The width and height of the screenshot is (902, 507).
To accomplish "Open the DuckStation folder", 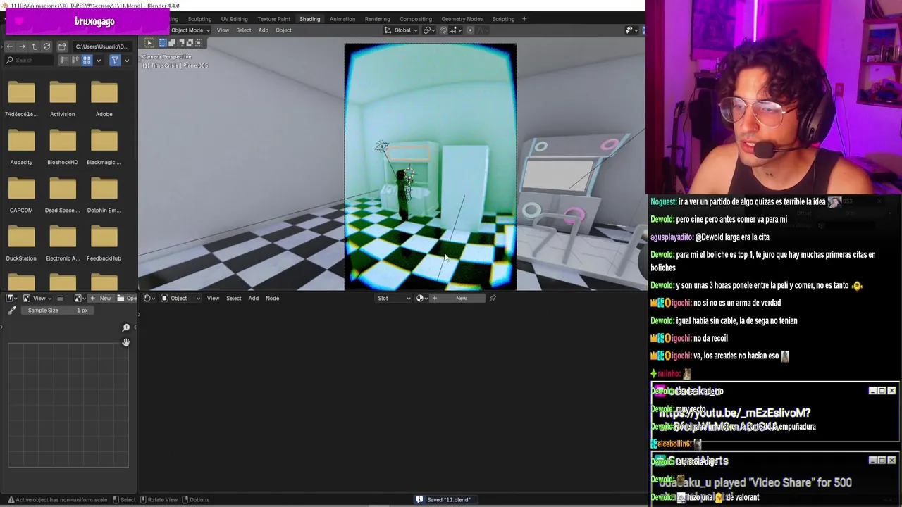I will click(x=21, y=242).
